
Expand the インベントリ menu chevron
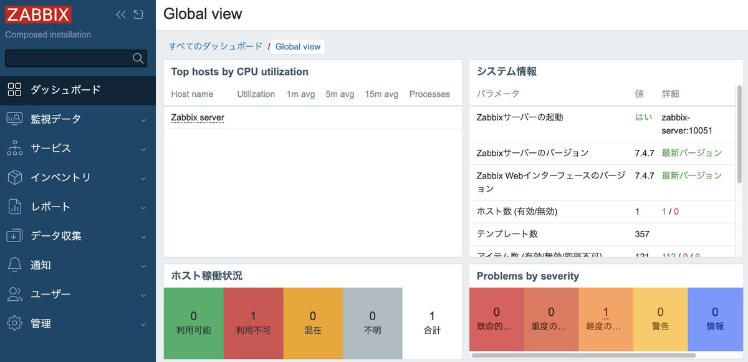coord(143,179)
